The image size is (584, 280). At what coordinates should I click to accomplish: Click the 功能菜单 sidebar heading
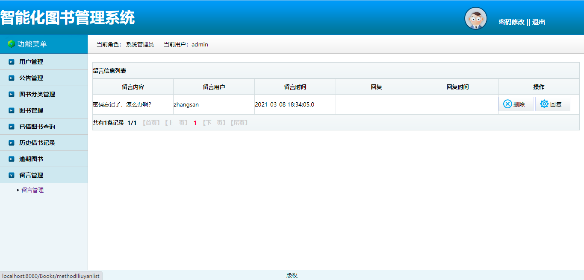click(x=32, y=44)
